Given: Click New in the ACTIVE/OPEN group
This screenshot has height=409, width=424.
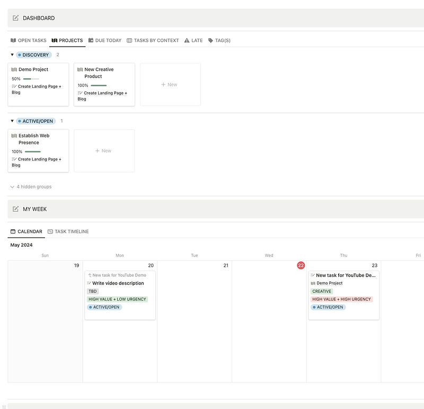Looking at the screenshot, I should click(x=104, y=150).
